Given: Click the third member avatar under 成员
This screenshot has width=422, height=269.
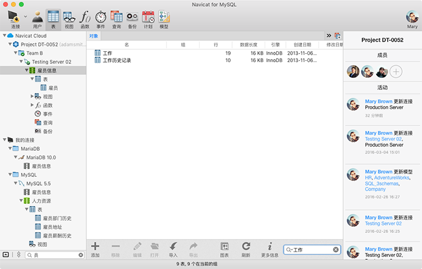Looking at the screenshot, I should click(382, 72).
